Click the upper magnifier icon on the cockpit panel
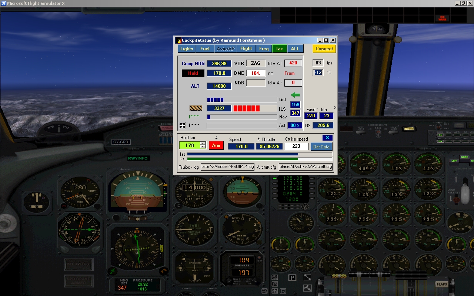 [274, 277]
